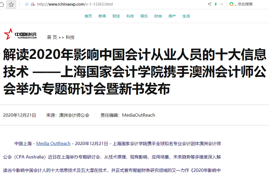Click the 中国快讯 site logo

click(20, 34)
